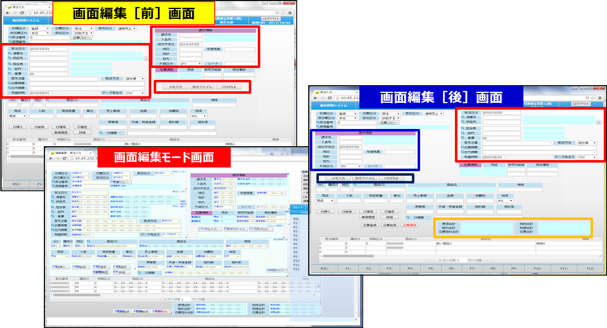
Task: Open 受注番号 lookup icon in the after-edit window
Action: (318, 122)
